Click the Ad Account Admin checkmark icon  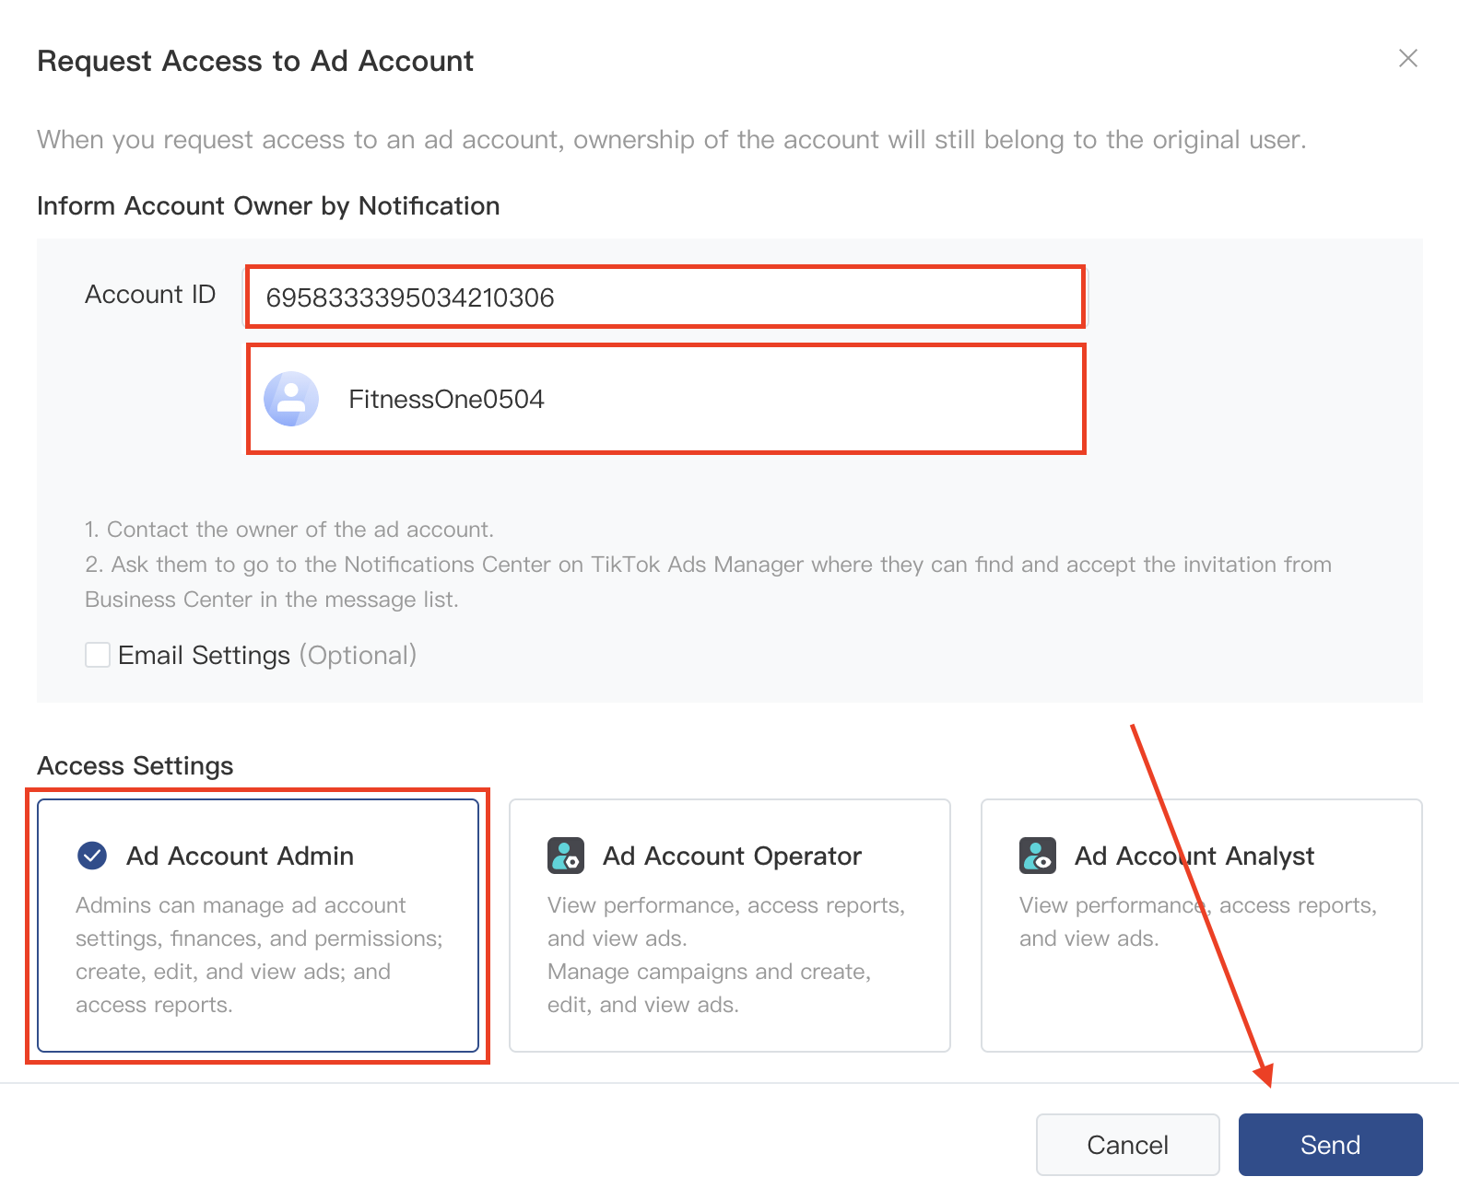[x=92, y=856]
